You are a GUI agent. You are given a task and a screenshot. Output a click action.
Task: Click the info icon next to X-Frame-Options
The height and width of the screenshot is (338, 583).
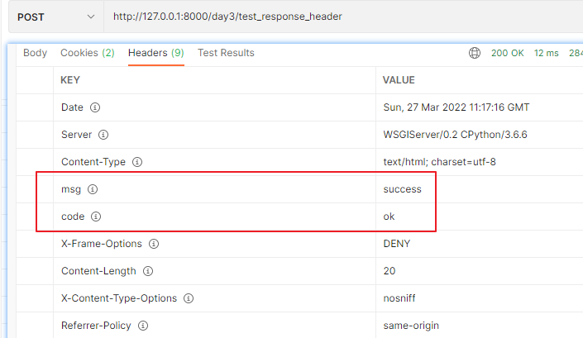tap(154, 244)
